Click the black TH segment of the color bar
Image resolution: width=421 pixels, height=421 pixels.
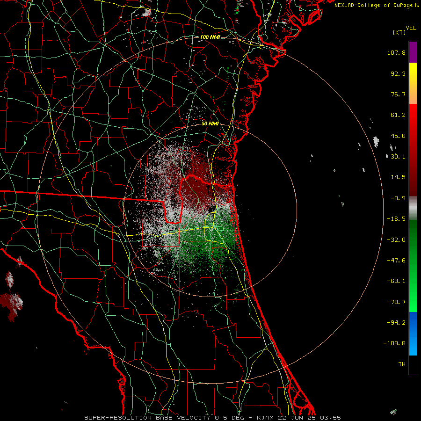[413, 364]
